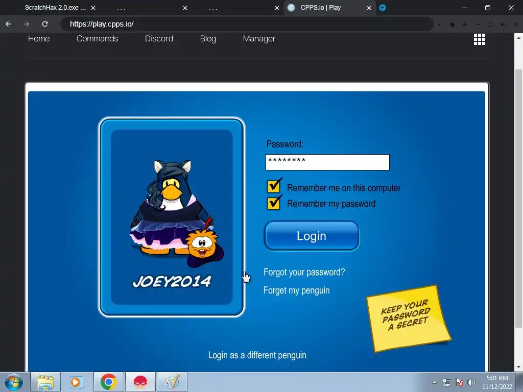Image resolution: width=523 pixels, height=392 pixels.
Task: Click the network icon in system tray
Action: 446,382
